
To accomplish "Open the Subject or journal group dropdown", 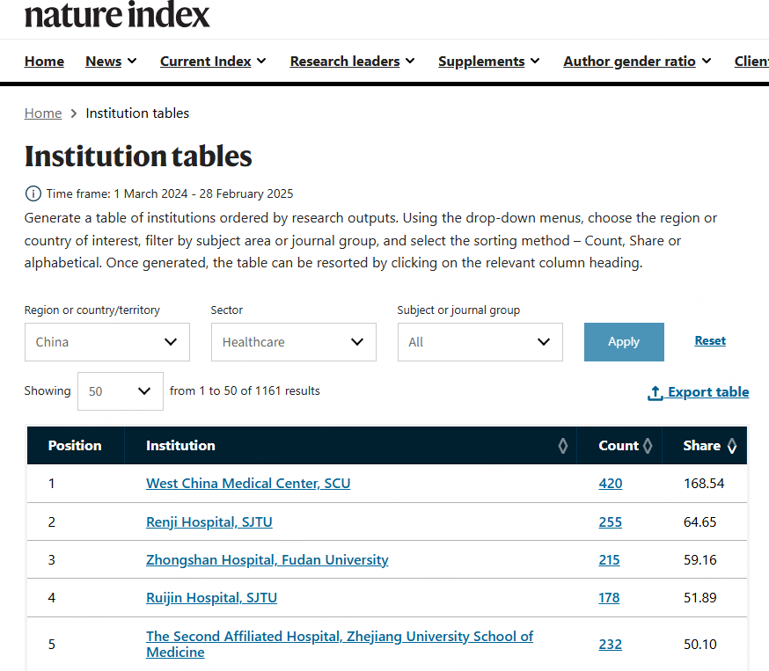I will pyautogui.click(x=480, y=342).
